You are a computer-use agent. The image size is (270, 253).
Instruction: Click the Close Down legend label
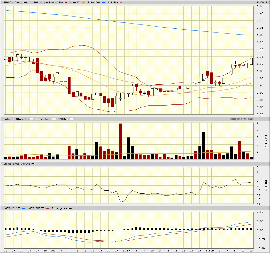(43, 119)
